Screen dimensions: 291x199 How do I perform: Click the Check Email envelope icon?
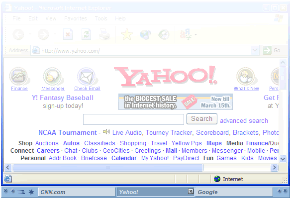86,76
